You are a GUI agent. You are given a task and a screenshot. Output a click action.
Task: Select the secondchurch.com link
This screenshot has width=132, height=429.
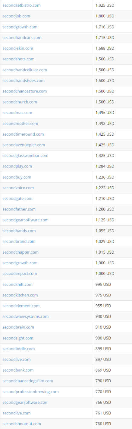coord(20,102)
